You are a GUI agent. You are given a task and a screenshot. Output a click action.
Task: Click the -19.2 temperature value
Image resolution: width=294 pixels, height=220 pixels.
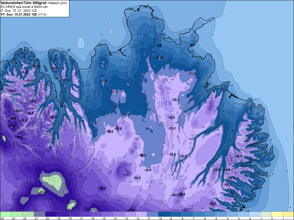coord(13,119)
